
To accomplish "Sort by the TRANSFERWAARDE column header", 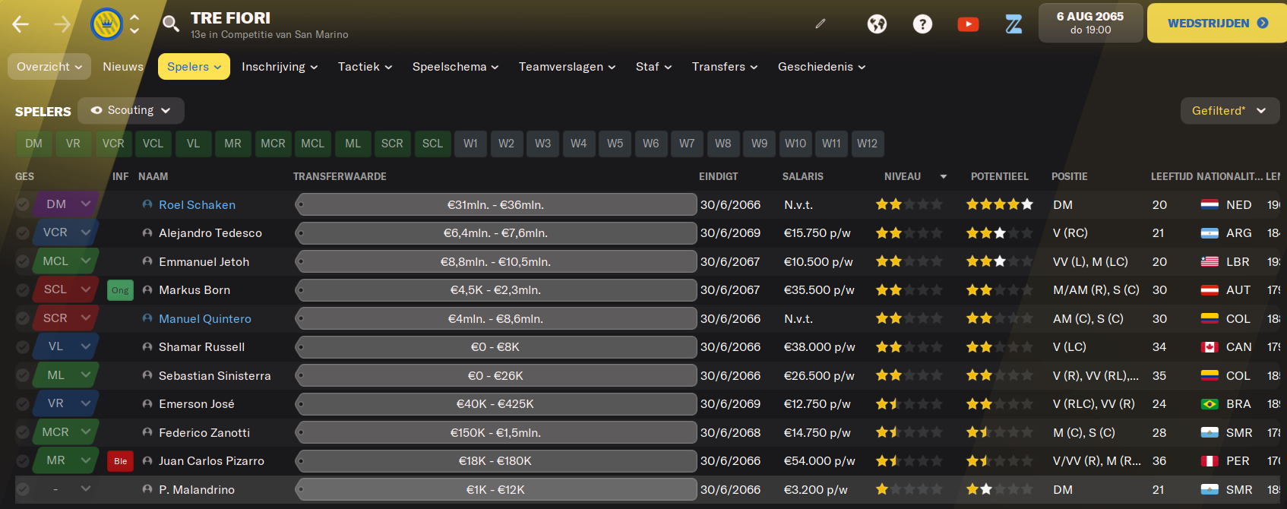I will [340, 176].
